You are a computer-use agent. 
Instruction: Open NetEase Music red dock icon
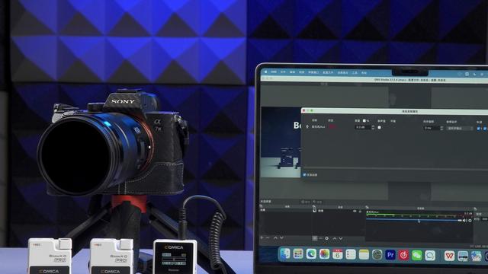point(403,255)
